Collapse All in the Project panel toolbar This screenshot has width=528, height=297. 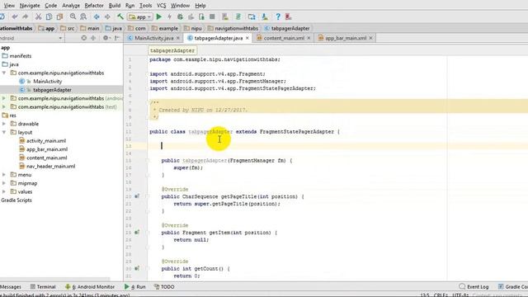[x=93, y=38]
